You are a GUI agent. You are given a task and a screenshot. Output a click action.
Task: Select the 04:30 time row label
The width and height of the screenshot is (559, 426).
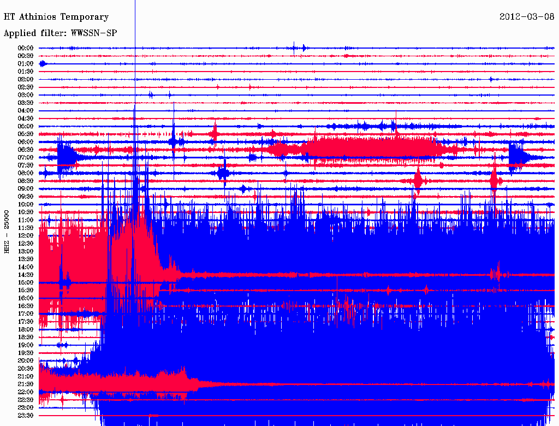pyautogui.click(x=26, y=119)
